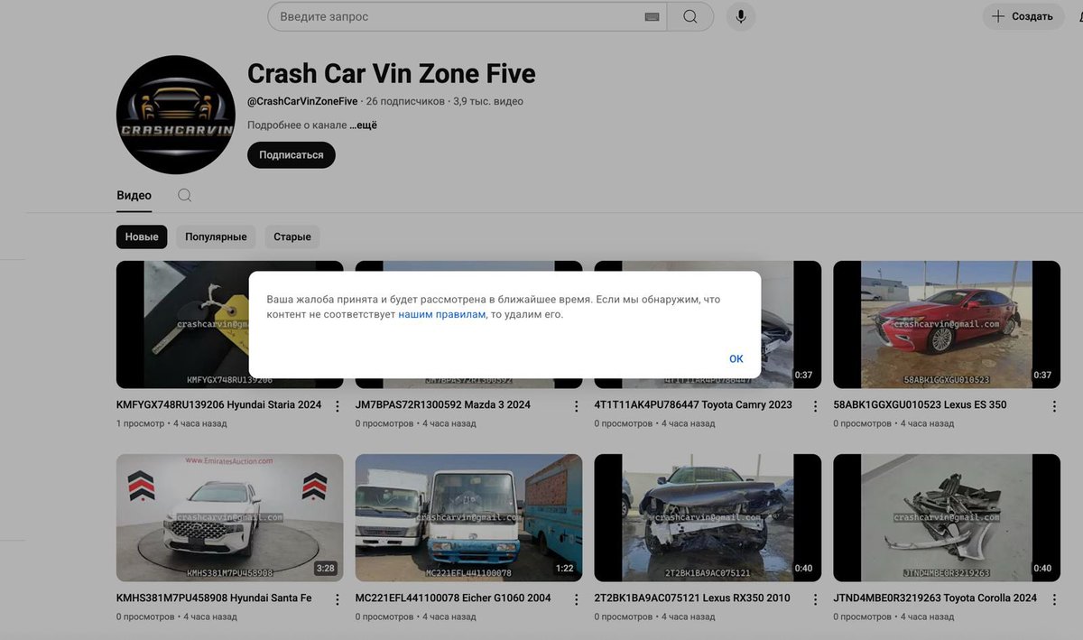Open the red Lexus ES 350 thumbnail
This screenshot has height=640, width=1083.
(947, 325)
